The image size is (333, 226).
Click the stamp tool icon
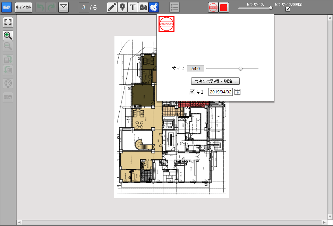[x=154, y=7]
